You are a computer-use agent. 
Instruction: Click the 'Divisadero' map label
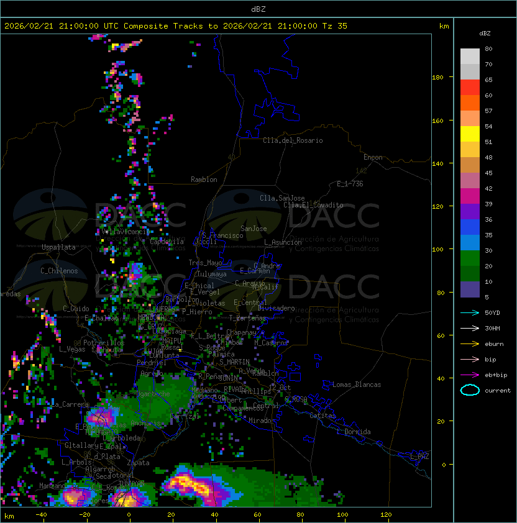click(x=276, y=308)
